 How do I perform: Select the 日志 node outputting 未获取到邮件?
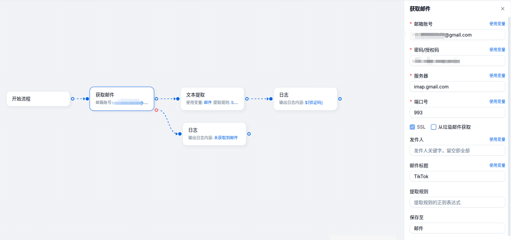(214, 134)
